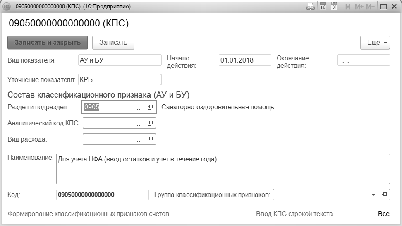Click the Аналитический код КПС input

pos(108,123)
